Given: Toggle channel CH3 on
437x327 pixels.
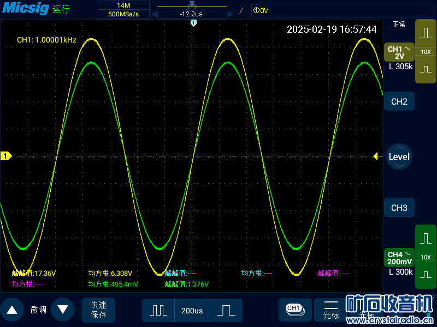Looking at the screenshot, I should pos(399,208).
